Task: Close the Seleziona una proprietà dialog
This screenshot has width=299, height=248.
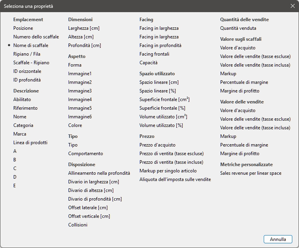Action: 292,6
